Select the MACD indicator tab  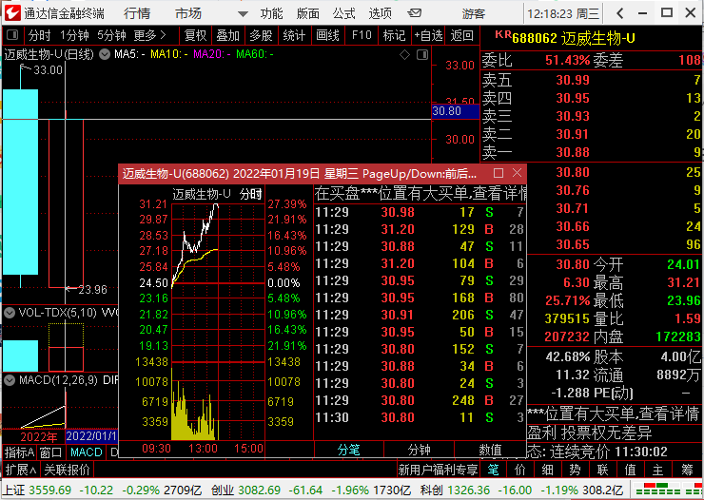(87, 452)
